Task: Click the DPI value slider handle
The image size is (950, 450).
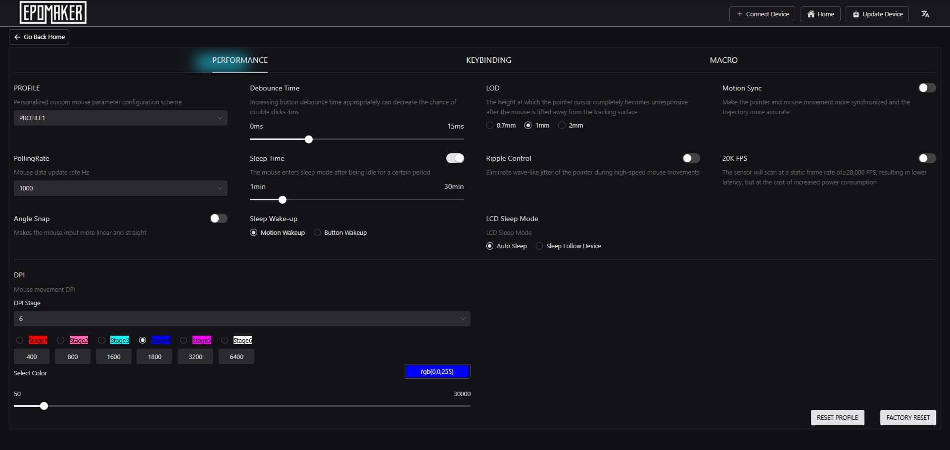Action: (x=44, y=406)
